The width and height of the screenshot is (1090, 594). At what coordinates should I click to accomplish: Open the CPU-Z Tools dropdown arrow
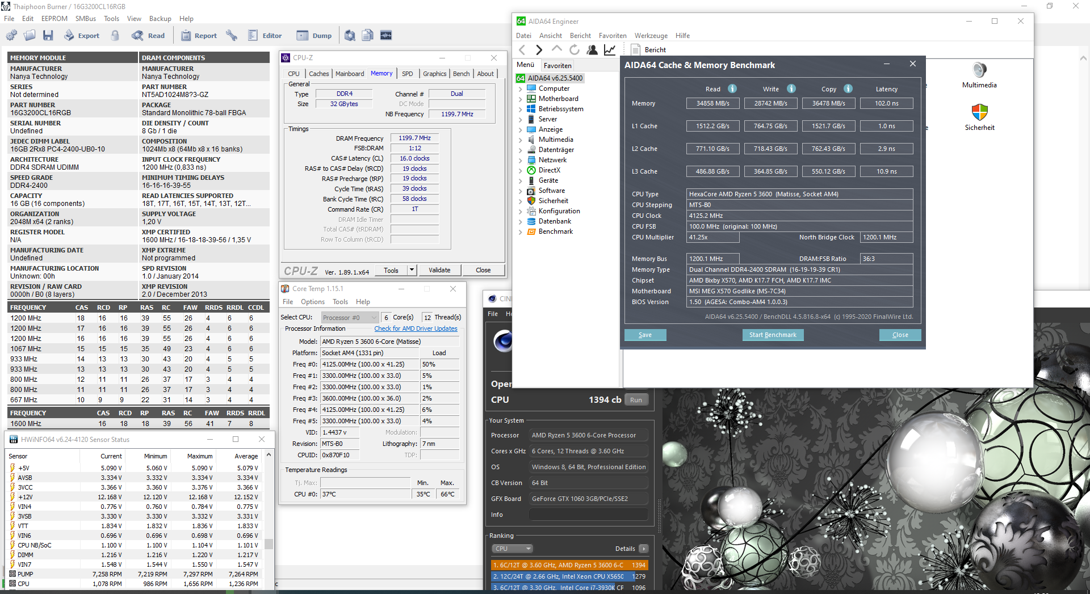pos(412,270)
